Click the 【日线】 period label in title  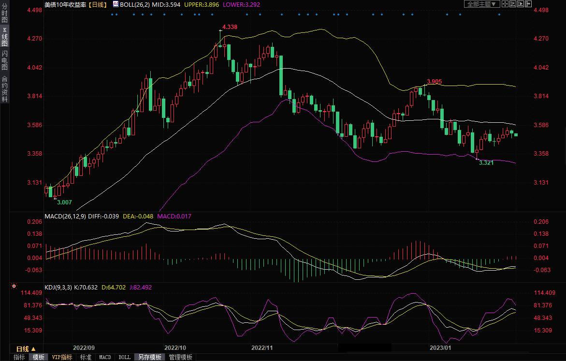click(98, 4)
